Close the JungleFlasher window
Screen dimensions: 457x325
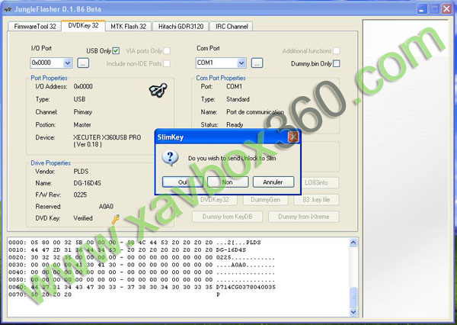click(446, 8)
